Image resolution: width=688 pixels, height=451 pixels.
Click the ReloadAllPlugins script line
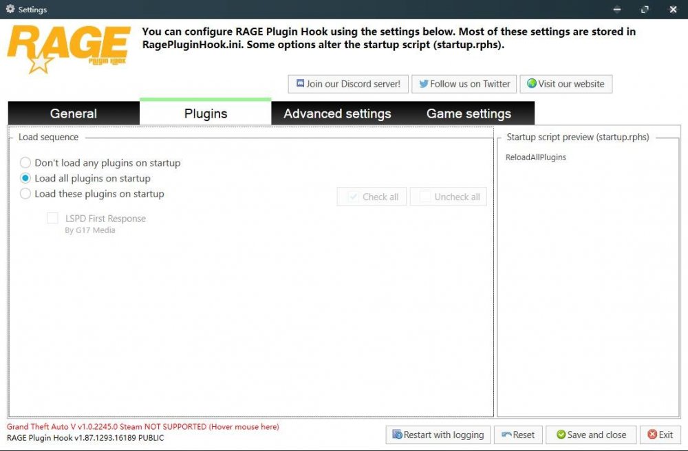pyautogui.click(x=536, y=157)
